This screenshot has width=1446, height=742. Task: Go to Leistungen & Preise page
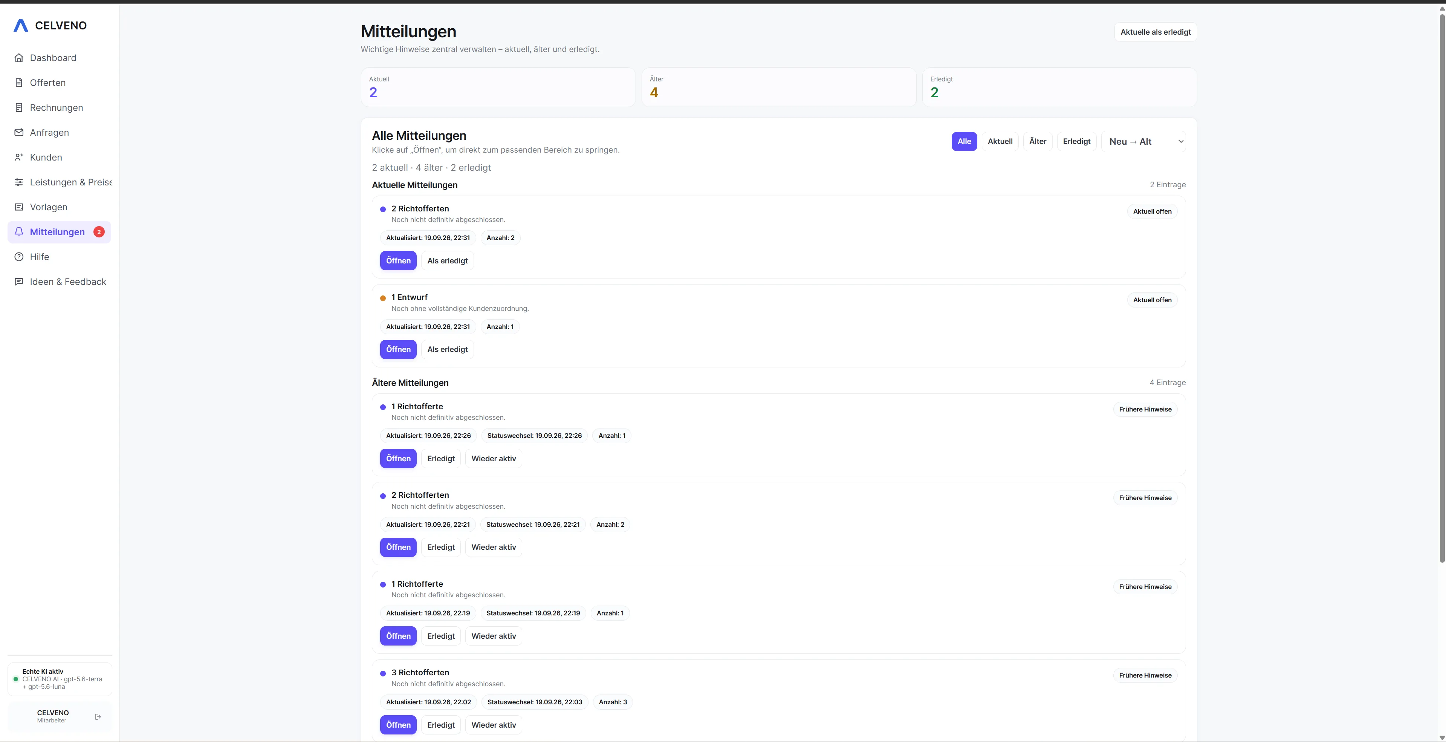[x=60, y=182]
